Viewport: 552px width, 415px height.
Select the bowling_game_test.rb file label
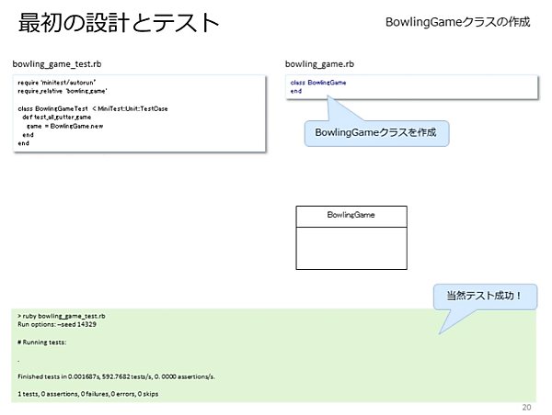click(x=57, y=64)
